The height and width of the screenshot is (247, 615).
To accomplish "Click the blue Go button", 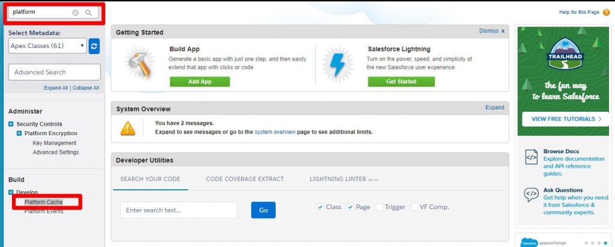I will point(263,210).
